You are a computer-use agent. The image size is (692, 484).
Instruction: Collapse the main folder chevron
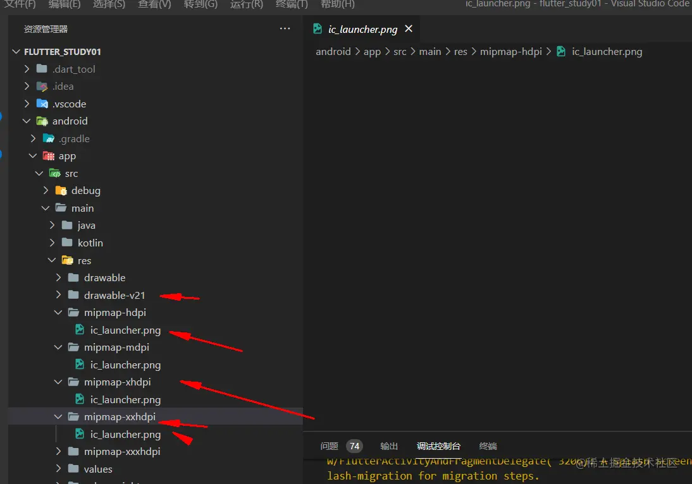(46, 208)
